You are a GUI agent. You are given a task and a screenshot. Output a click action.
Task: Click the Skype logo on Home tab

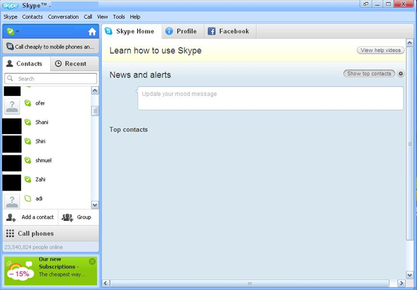(108, 31)
